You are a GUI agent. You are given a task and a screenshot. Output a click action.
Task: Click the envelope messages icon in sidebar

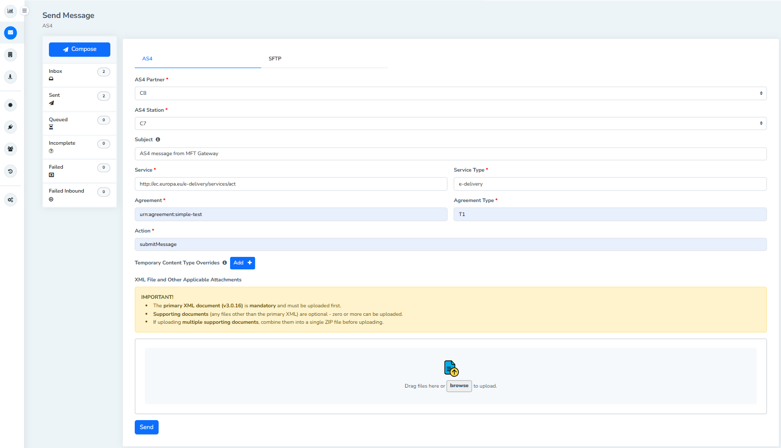pos(10,33)
